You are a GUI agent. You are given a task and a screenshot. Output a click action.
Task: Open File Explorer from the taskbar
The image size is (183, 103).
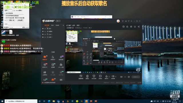pyautogui.click(x=54, y=101)
